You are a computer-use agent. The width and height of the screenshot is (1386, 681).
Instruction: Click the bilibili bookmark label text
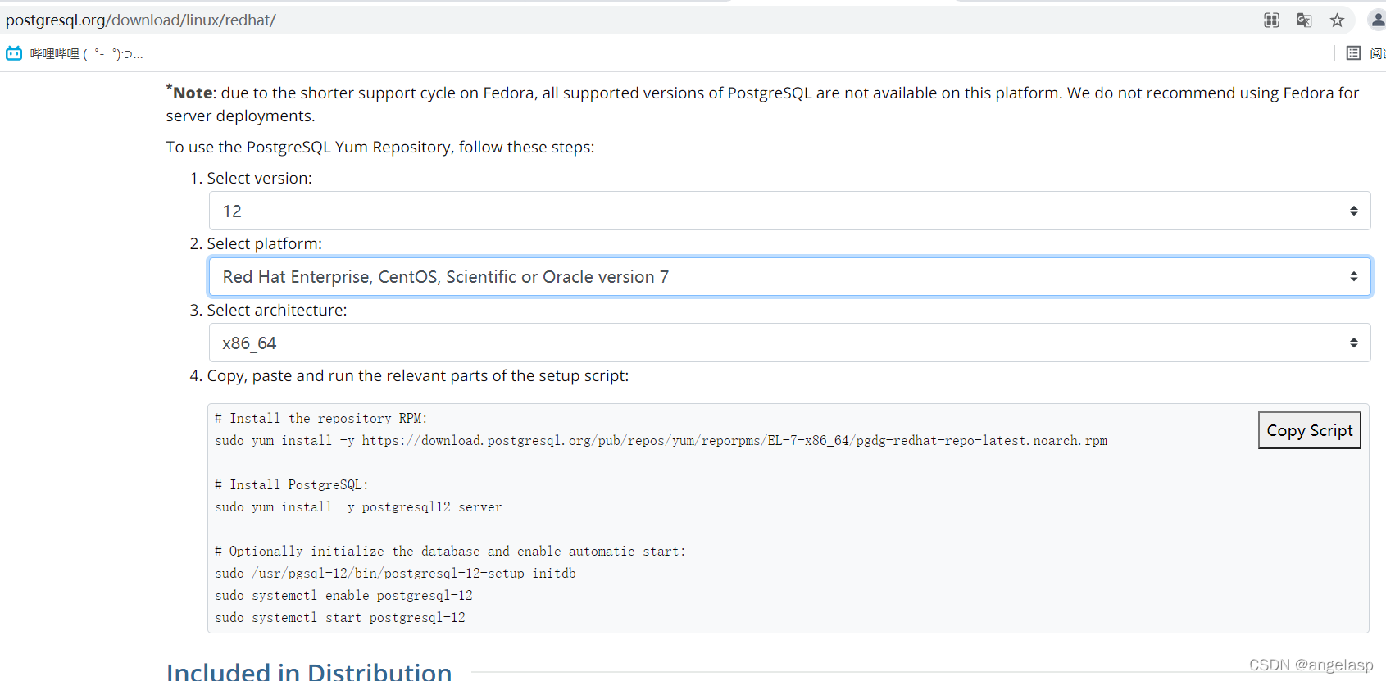point(86,54)
